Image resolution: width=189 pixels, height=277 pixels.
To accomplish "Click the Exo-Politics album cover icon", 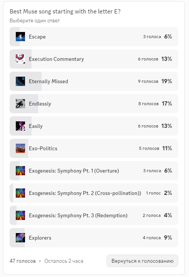I will 20,148.
